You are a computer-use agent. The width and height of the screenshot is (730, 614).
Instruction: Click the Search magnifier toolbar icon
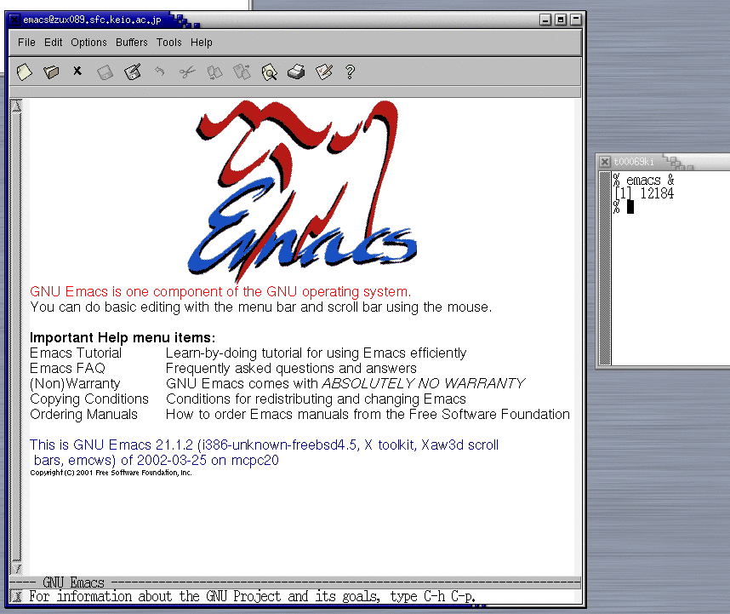pos(269,72)
